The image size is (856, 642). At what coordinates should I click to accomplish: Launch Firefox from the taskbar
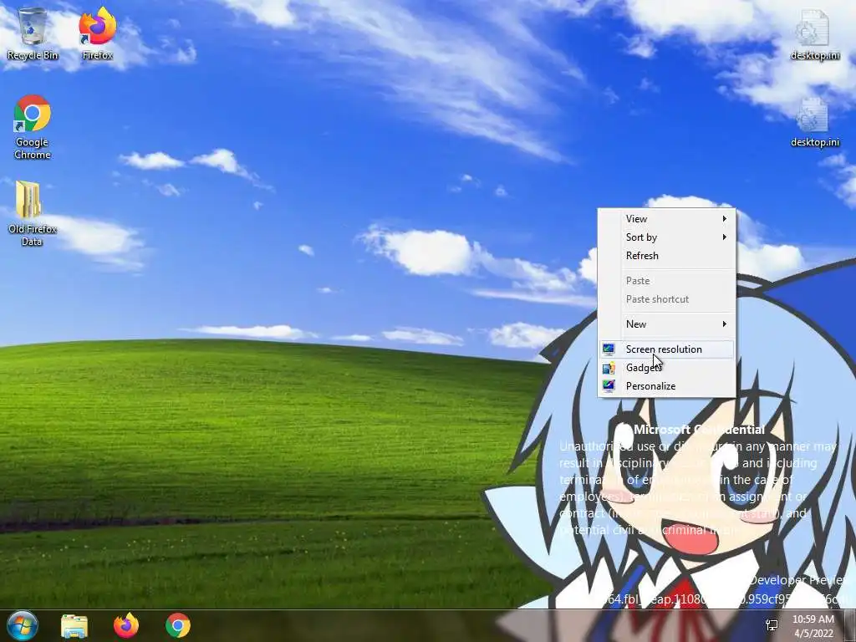[126, 625]
